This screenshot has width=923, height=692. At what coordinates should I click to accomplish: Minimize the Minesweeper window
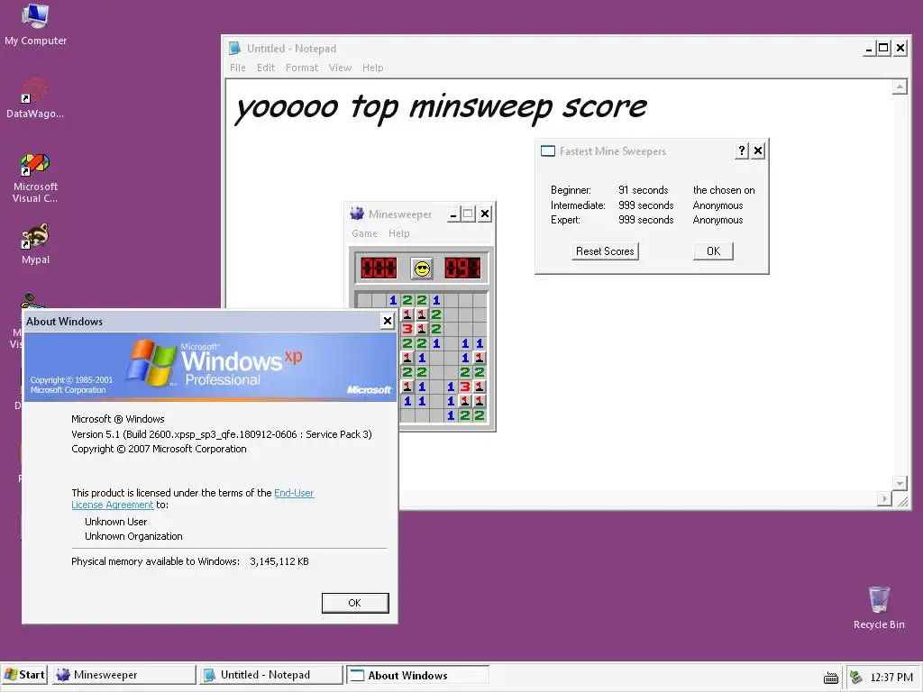pyautogui.click(x=453, y=214)
